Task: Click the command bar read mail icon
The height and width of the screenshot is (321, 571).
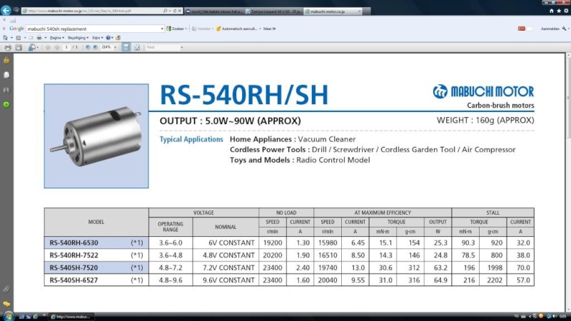Action: [x=31, y=38]
